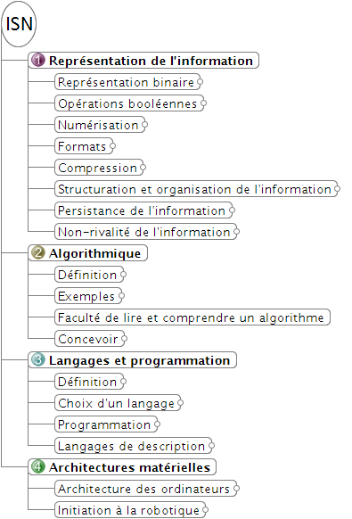This screenshot has width=352, height=519.
Task: Expand the Compression fold circle
Action: tap(143, 168)
